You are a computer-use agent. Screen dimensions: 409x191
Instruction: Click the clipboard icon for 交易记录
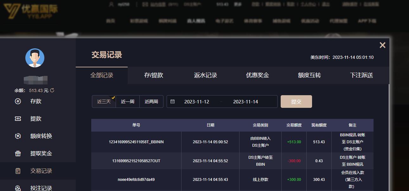pyautogui.click(x=18, y=171)
